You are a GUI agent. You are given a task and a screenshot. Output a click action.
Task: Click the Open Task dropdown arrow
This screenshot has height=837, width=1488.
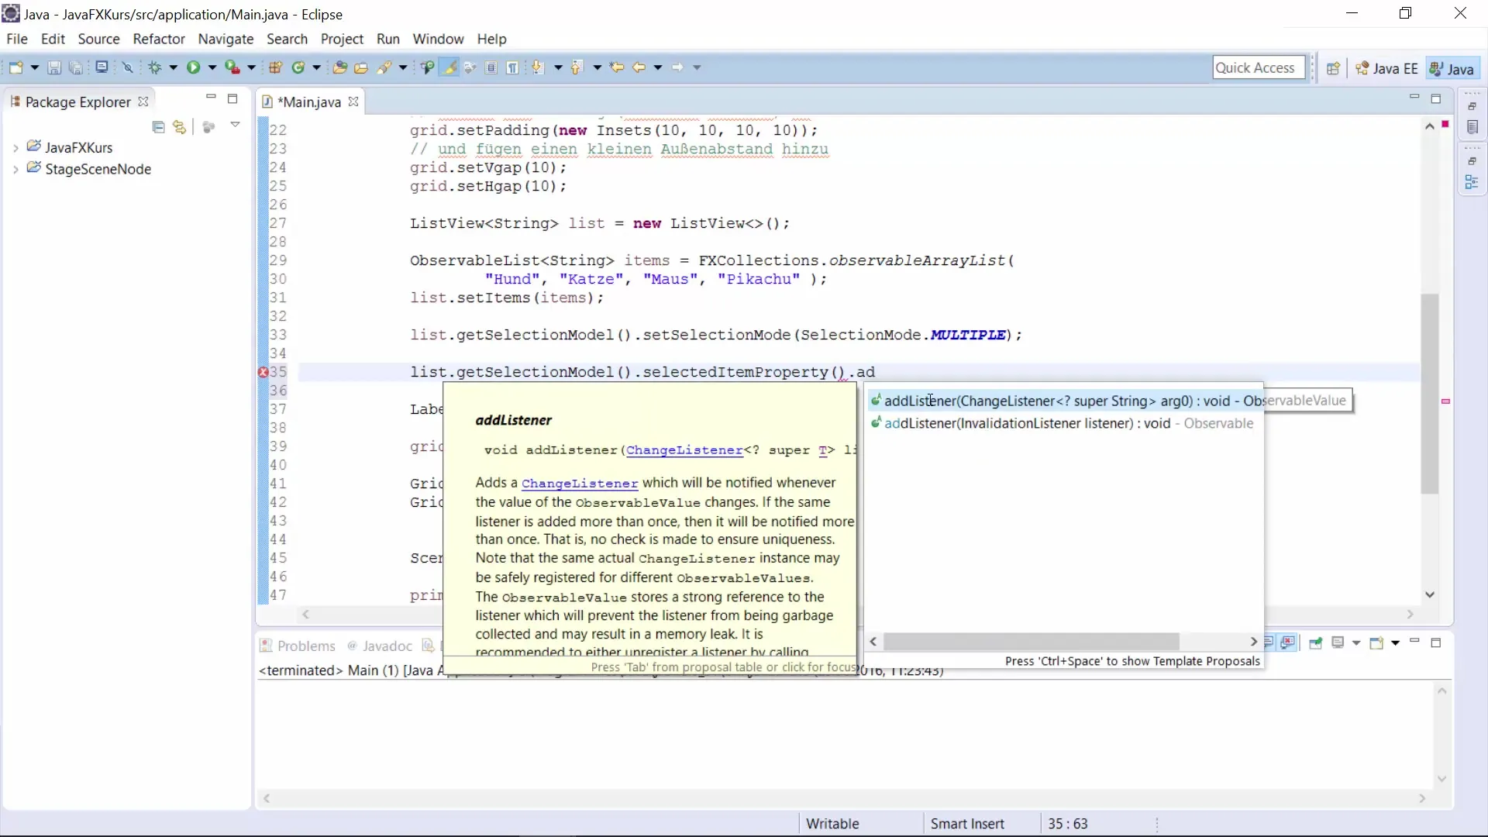pyautogui.click(x=403, y=67)
